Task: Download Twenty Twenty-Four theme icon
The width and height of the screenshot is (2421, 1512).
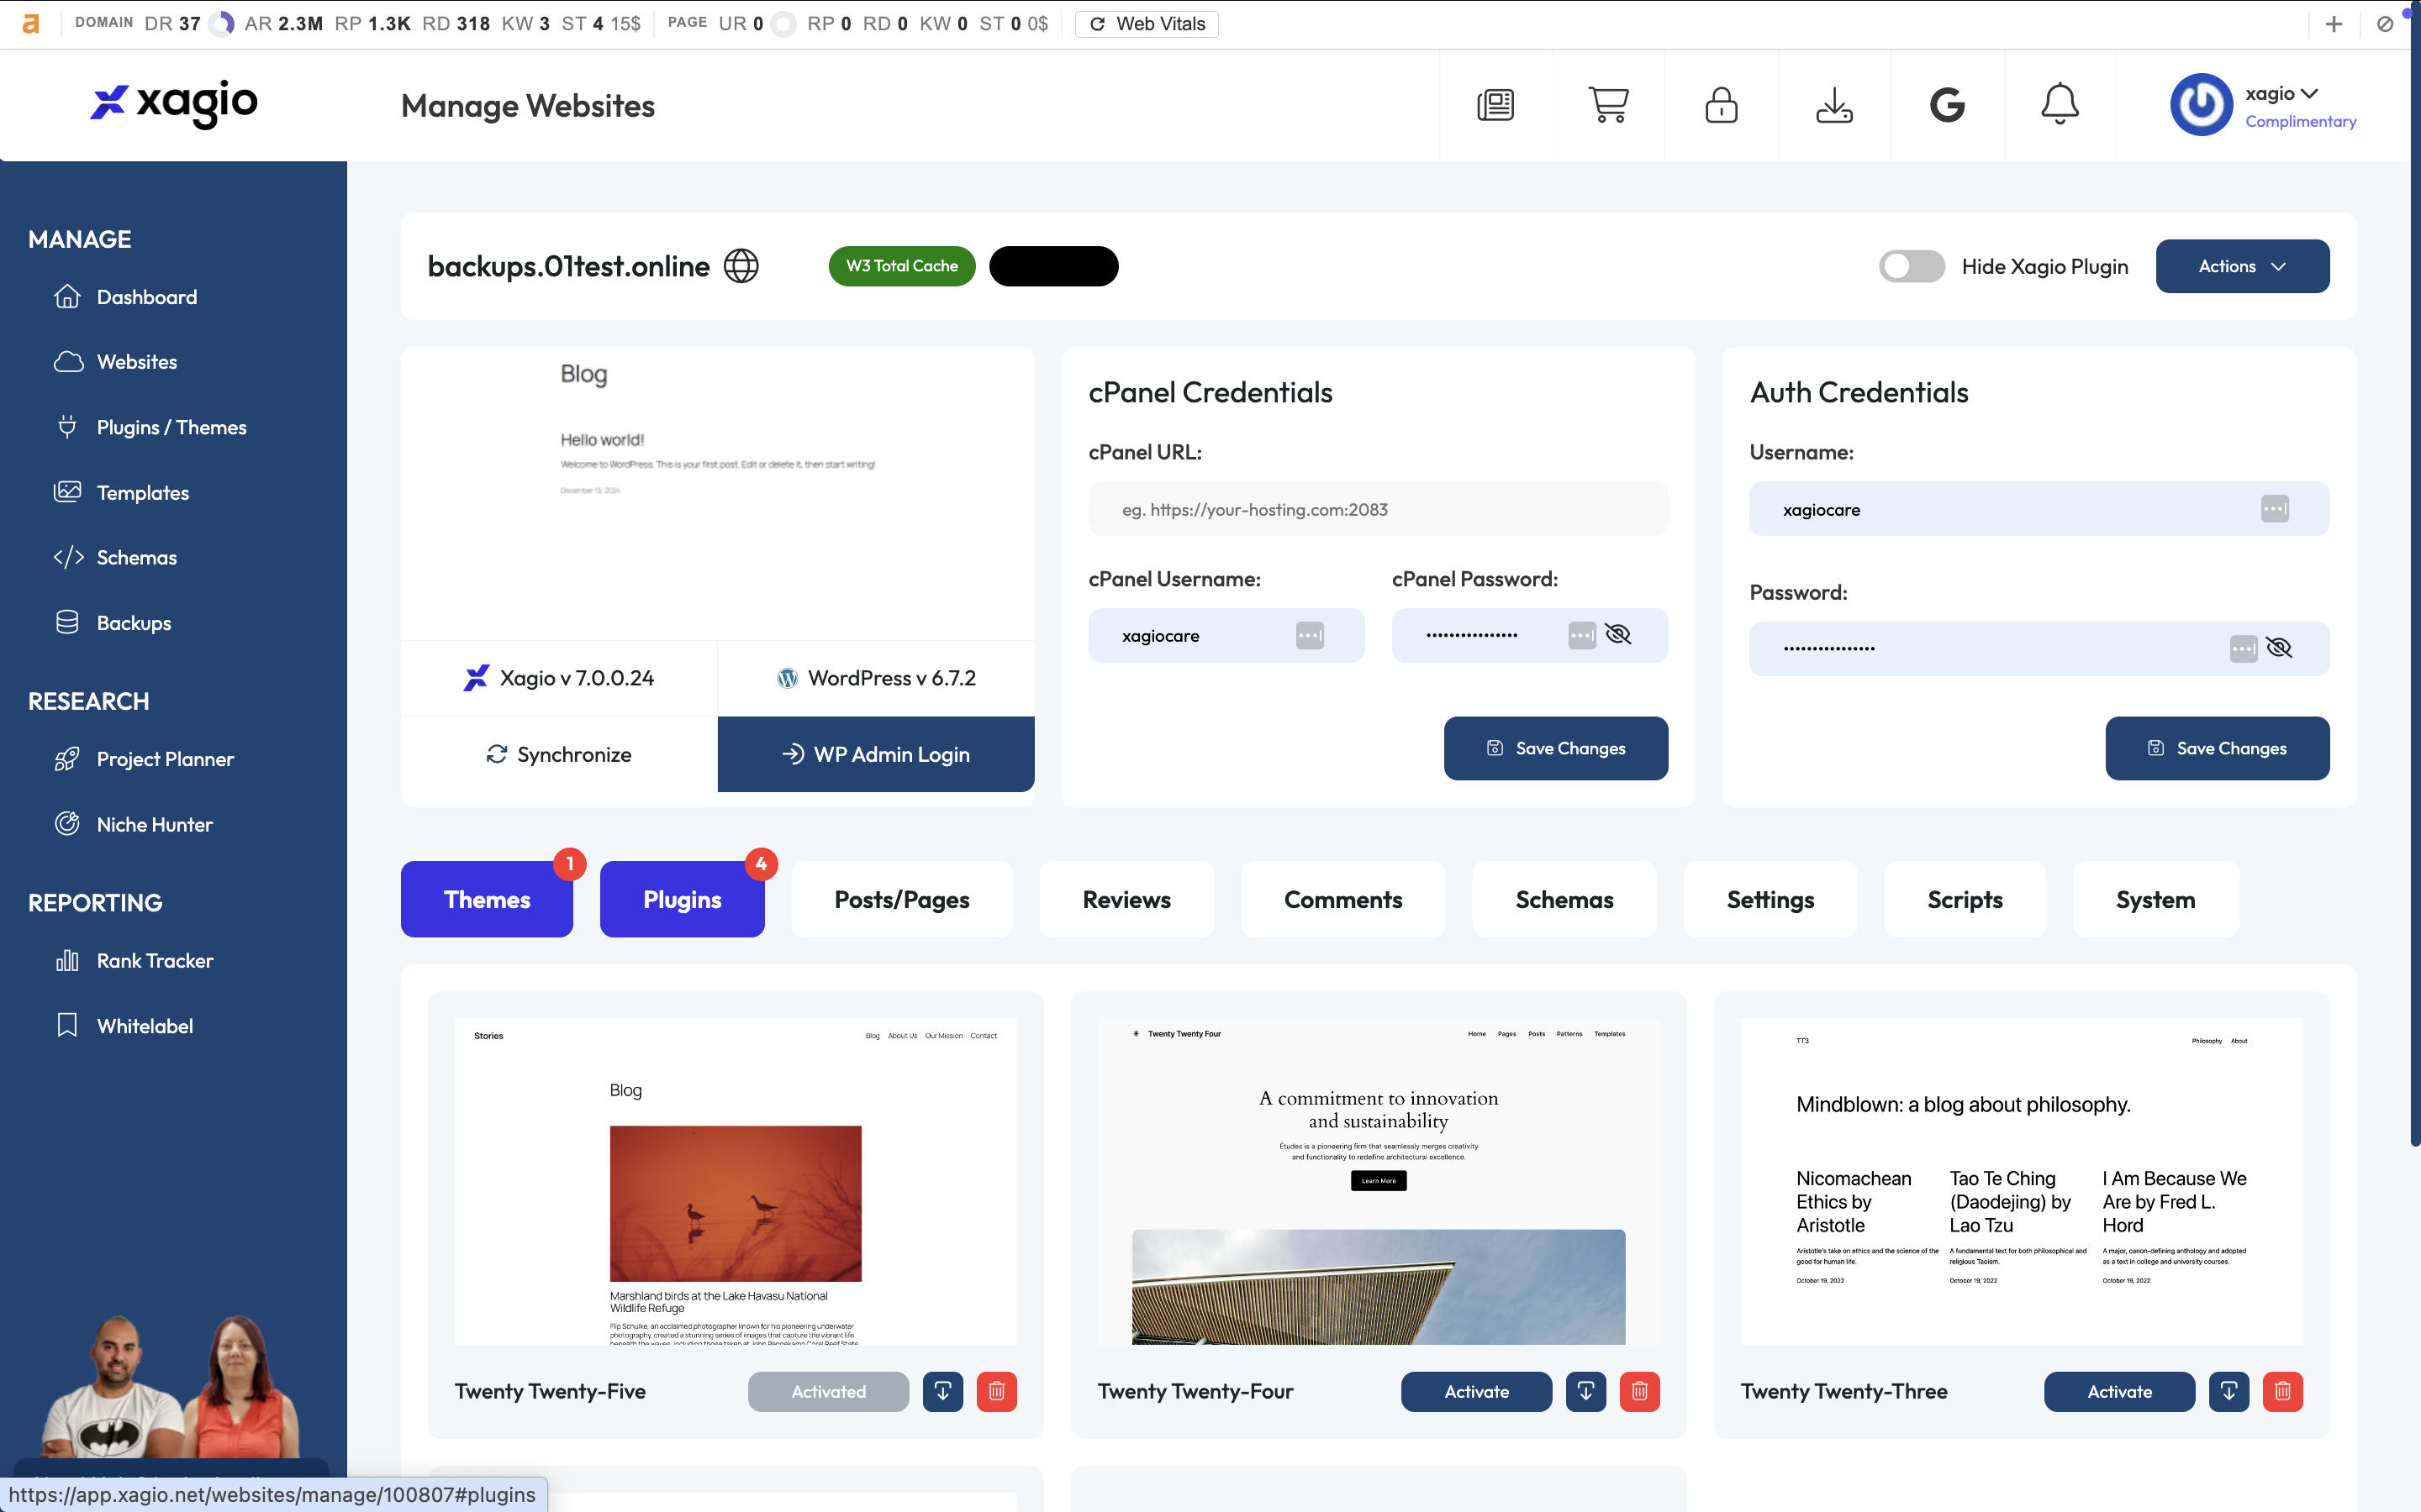Action: click(x=1585, y=1391)
